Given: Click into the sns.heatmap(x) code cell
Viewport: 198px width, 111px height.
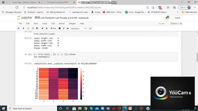Looking at the screenshot, I should [106, 57].
